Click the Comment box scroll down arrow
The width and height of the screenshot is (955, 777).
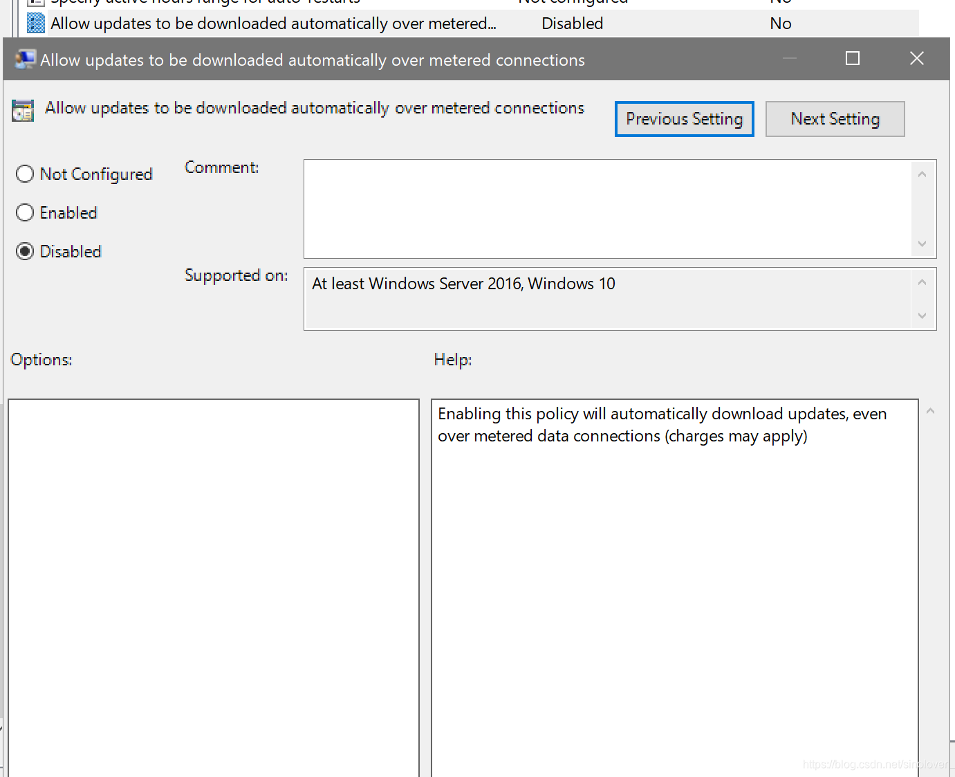[x=922, y=244]
